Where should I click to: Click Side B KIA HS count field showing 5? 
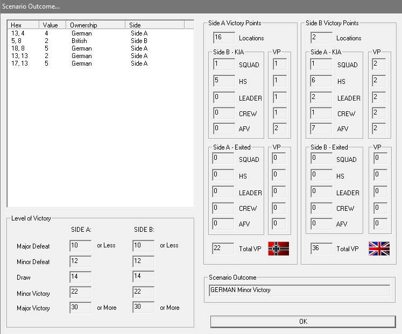(224, 81)
